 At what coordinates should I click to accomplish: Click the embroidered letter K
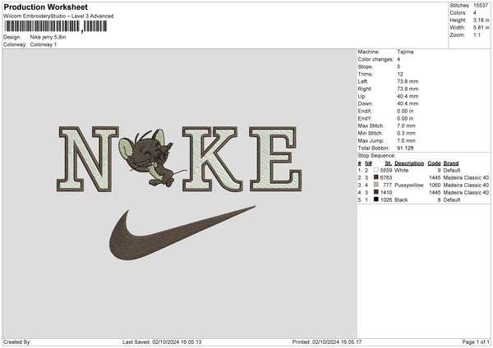coord(213,159)
